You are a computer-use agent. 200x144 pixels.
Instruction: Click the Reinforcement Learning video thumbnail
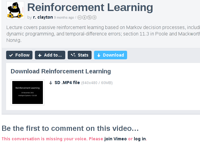(x=28, y=93)
